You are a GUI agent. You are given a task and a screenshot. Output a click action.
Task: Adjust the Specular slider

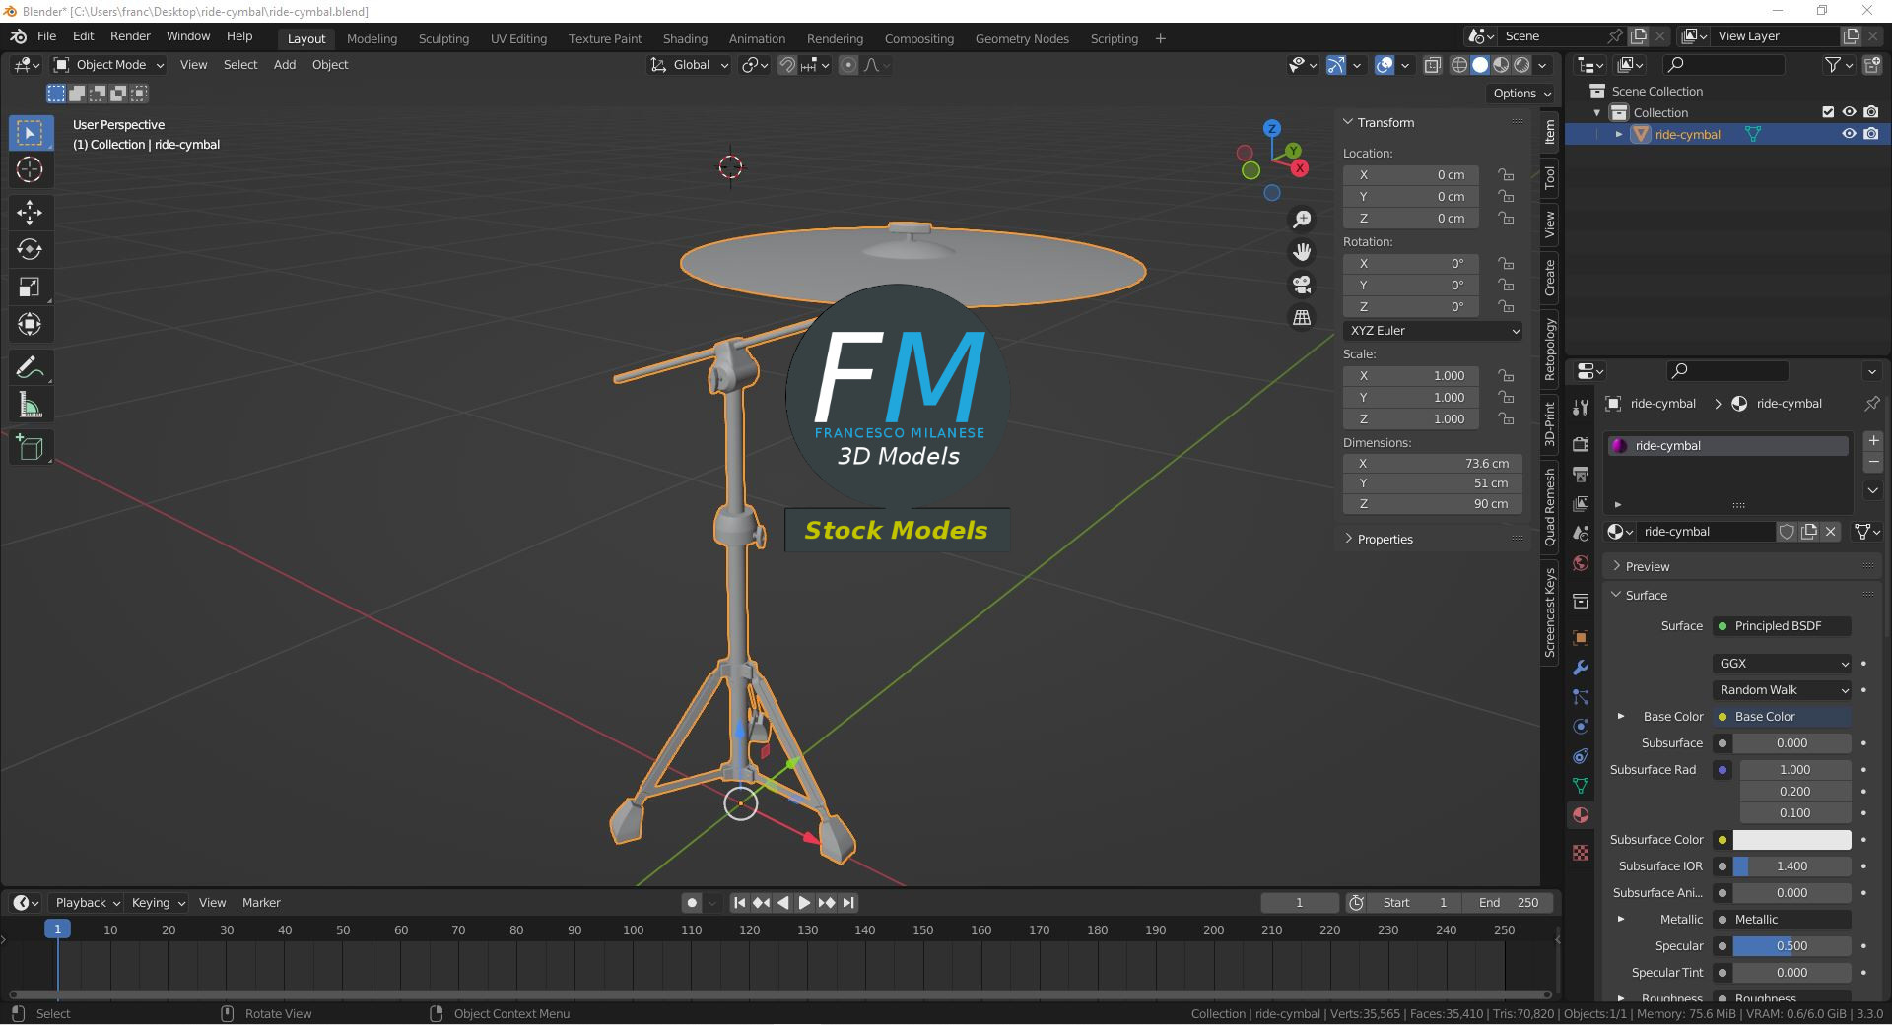[1791, 946]
